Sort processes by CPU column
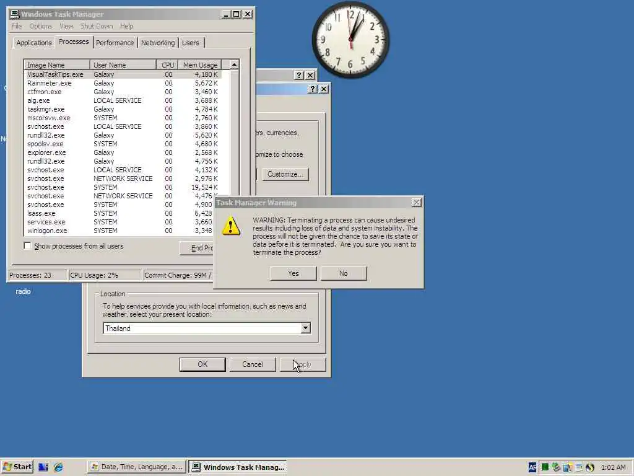Viewport: 634px width, 476px height. 167,64
